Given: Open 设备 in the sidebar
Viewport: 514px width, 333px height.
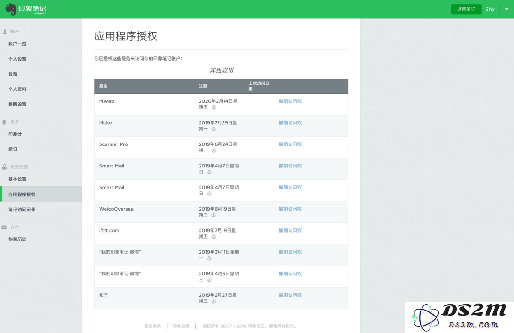Looking at the screenshot, I should click(x=13, y=74).
